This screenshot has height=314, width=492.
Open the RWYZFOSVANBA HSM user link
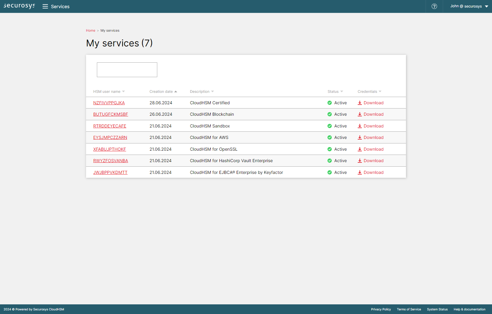[x=110, y=161]
